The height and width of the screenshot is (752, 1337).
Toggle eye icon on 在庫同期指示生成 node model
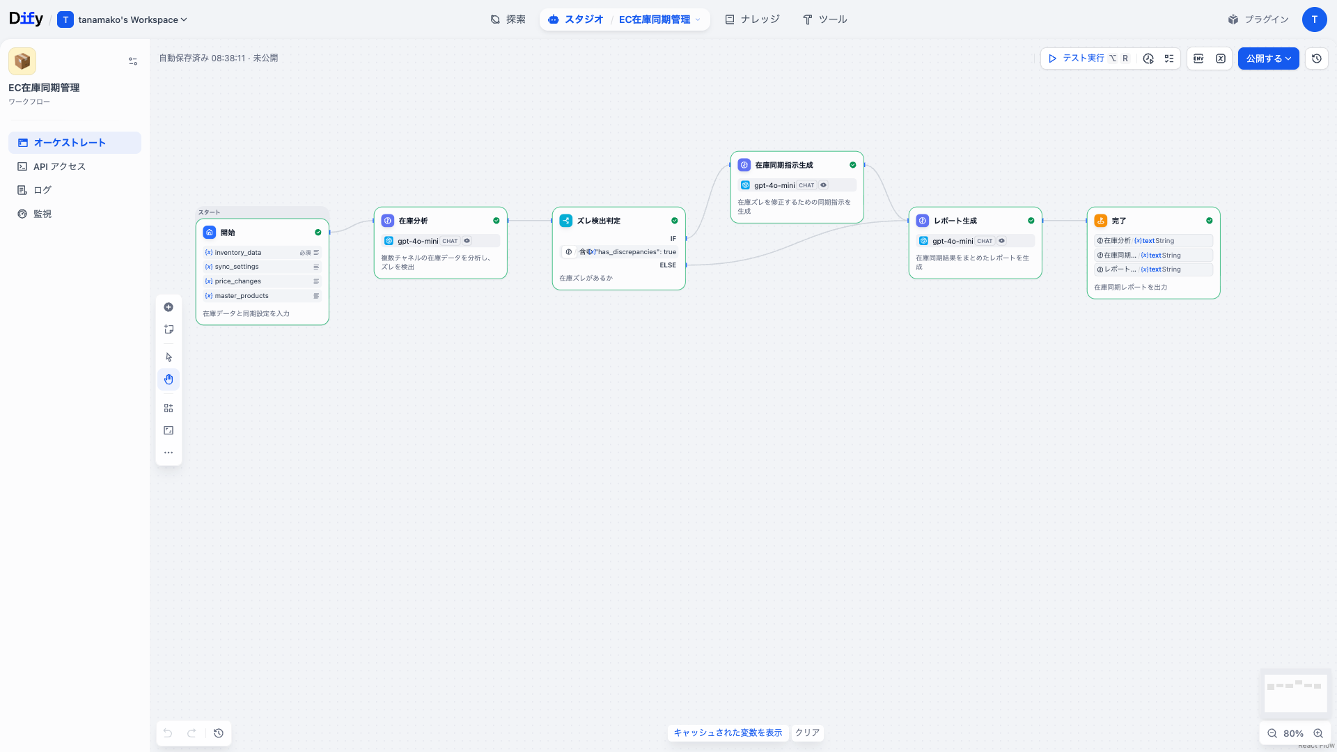pyautogui.click(x=824, y=185)
